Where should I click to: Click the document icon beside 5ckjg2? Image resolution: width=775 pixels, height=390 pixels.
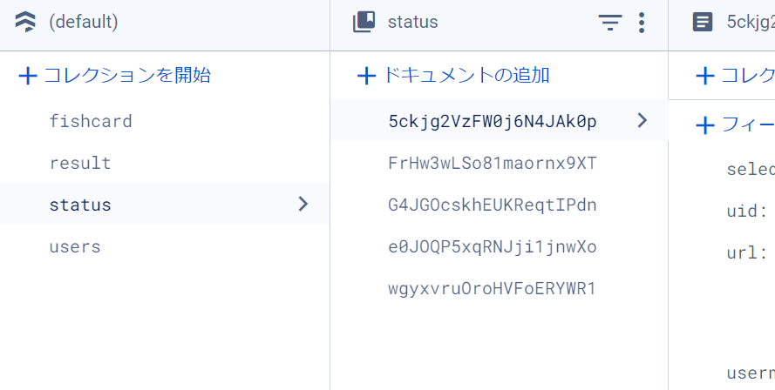[x=702, y=23]
